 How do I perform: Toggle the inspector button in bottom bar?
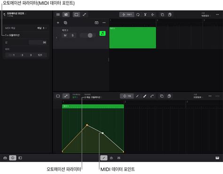pos(13,158)
